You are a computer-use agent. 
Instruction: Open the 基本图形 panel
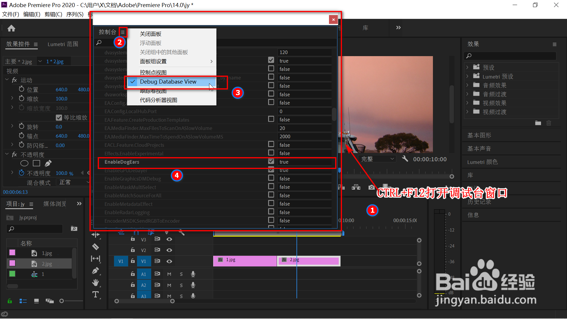pos(479,135)
